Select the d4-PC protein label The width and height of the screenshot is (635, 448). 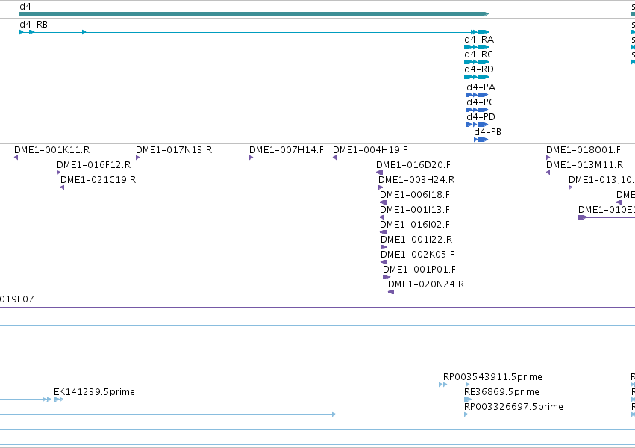[x=481, y=102]
